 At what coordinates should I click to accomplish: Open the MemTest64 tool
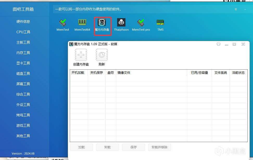(82, 22)
